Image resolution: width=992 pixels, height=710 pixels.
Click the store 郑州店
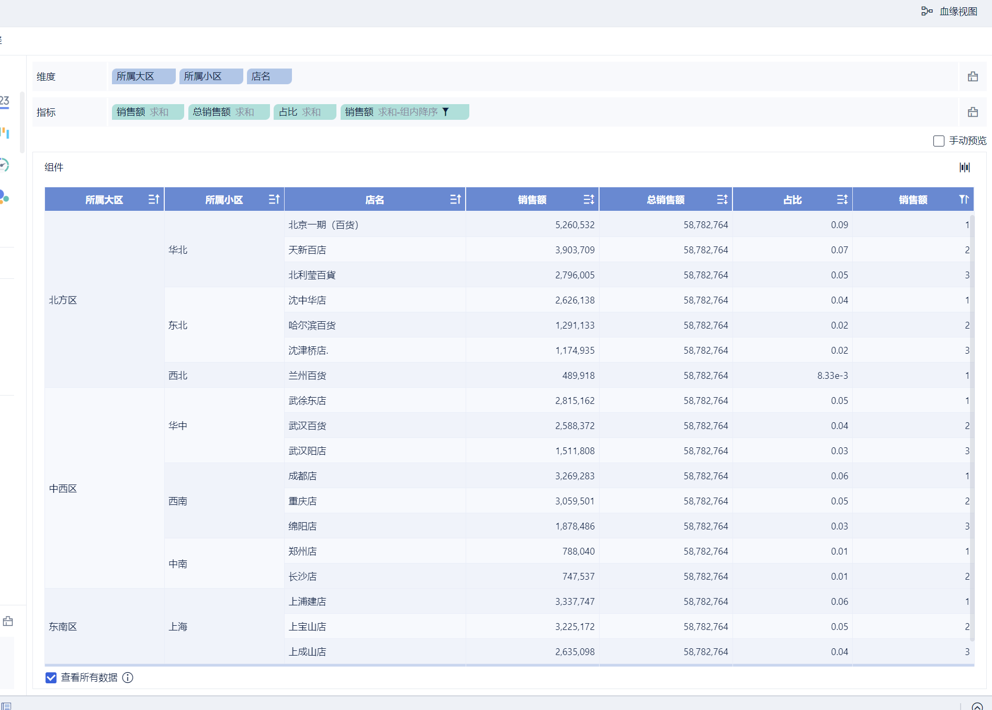click(x=302, y=551)
